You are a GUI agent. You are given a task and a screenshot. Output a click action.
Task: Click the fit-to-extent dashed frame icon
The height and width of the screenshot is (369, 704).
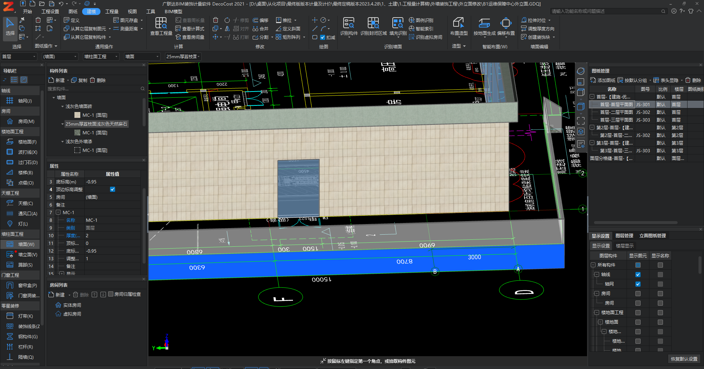[580, 120]
